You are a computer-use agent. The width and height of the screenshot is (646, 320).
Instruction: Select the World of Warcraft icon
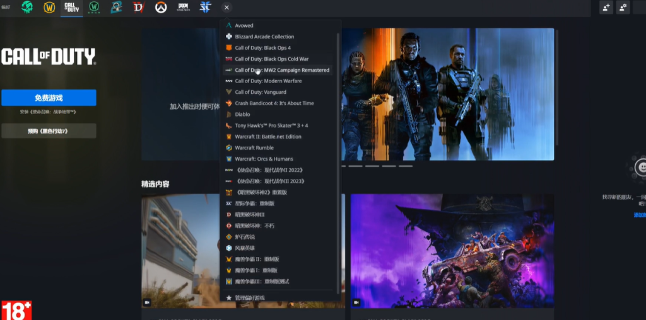[49, 8]
